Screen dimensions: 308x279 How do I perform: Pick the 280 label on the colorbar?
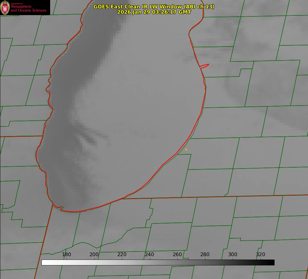point(205,255)
